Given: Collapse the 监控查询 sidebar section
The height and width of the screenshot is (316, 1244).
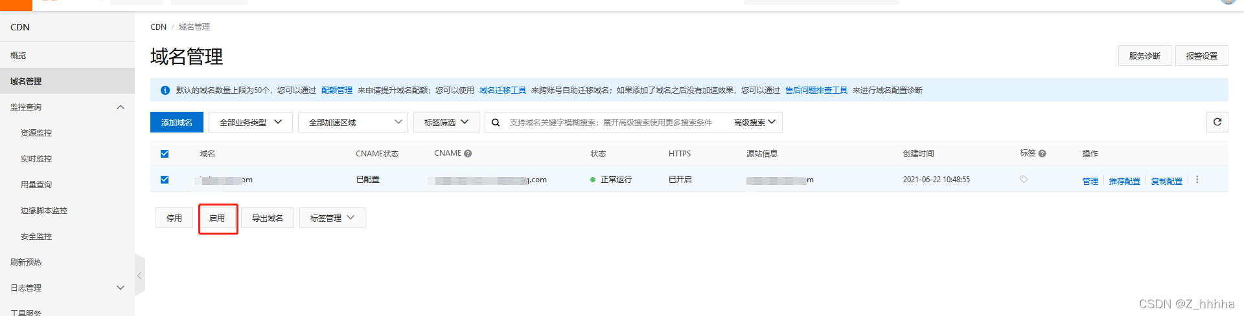Looking at the screenshot, I should (x=67, y=107).
